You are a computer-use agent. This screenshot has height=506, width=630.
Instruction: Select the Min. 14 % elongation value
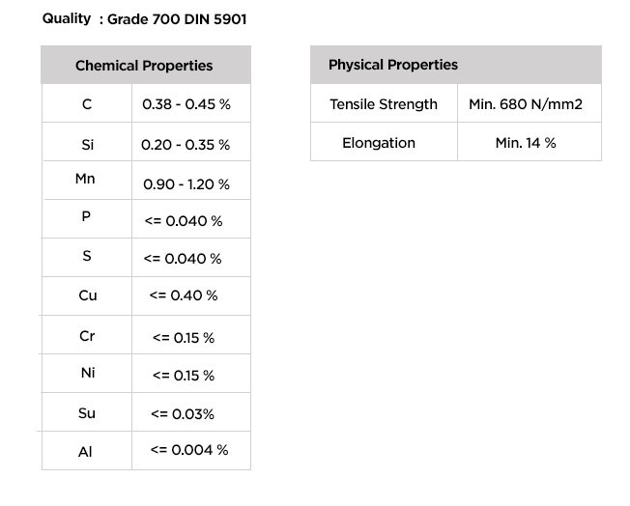[526, 143]
